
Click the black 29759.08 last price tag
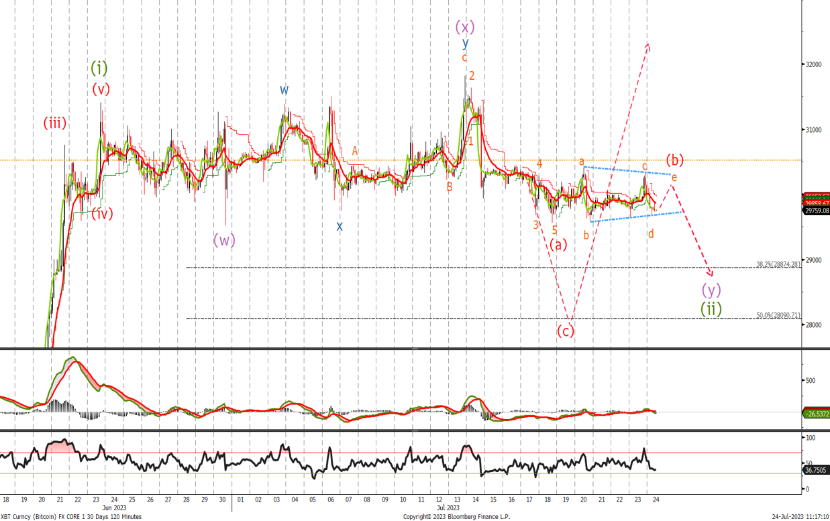pos(816,210)
